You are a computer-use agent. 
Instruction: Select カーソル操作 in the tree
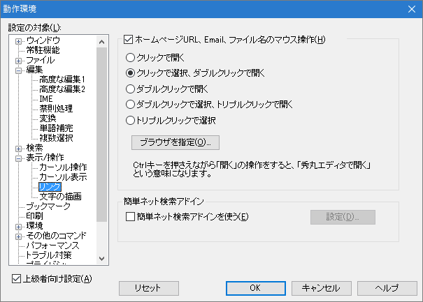(x=63, y=167)
